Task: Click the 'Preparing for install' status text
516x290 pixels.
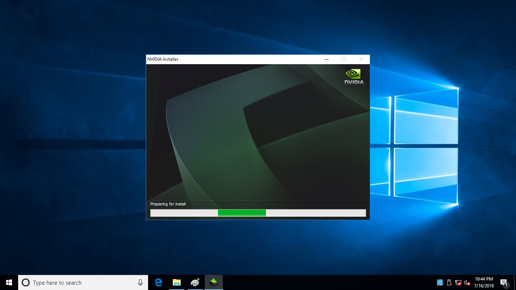Action: coord(168,204)
